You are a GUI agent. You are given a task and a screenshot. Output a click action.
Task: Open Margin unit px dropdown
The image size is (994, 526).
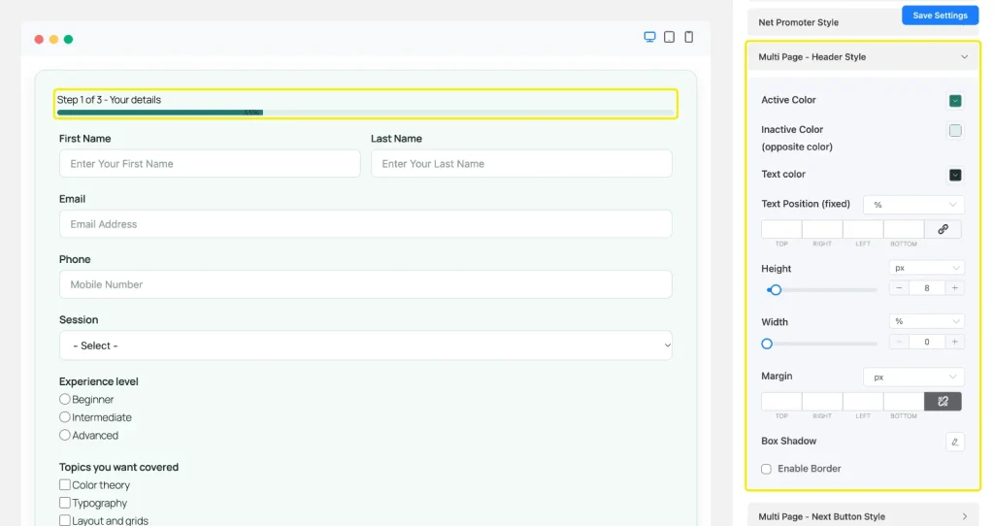tap(913, 378)
